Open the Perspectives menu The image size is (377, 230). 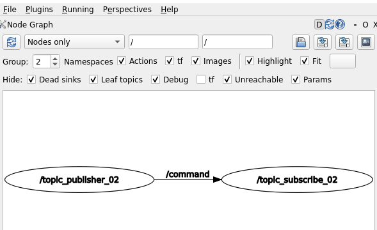coord(127,10)
